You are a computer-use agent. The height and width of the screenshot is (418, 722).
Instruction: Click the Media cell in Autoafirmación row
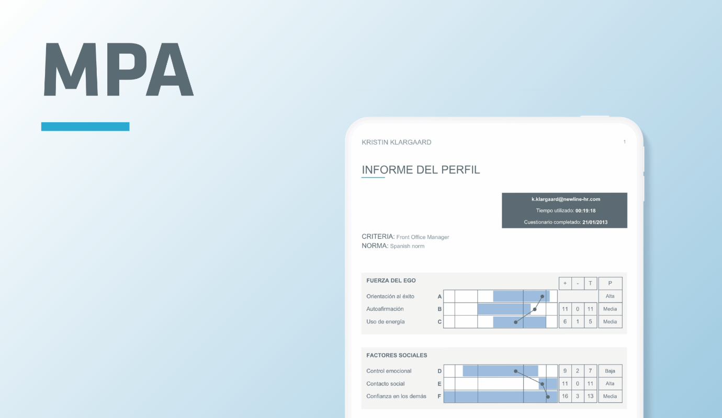tap(610, 309)
